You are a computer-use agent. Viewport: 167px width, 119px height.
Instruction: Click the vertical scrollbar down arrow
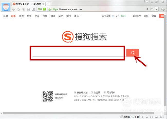click(165, 110)
